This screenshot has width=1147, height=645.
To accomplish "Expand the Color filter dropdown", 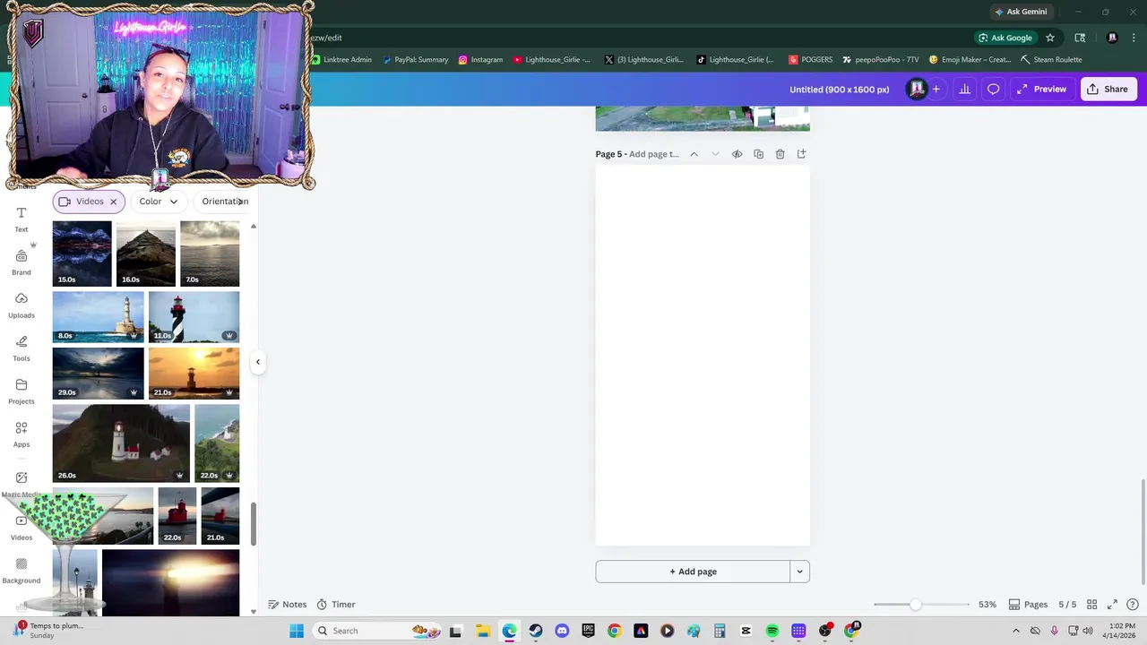I will point(159,202).
